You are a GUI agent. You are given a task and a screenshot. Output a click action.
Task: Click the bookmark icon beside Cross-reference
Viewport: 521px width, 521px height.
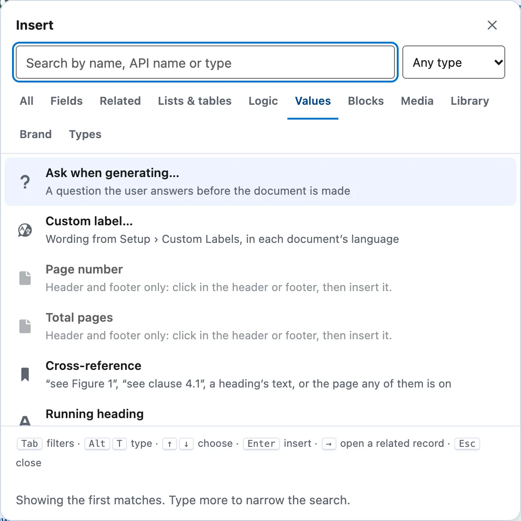point(25,375)
